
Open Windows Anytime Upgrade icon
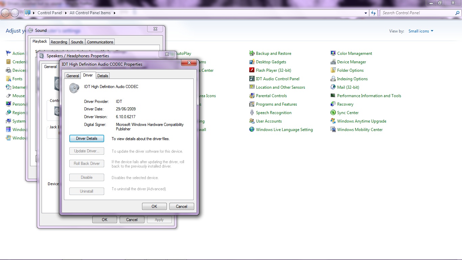pyautogui.click(x=333, y=121)
